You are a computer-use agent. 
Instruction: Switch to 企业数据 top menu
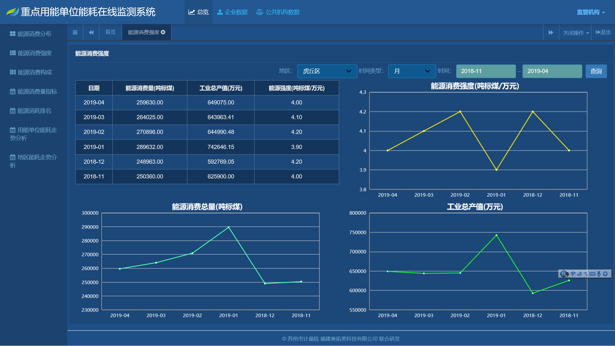click(232, 12)
